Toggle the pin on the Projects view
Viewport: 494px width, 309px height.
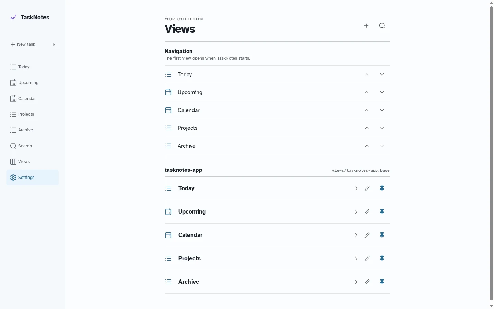(382, 259)
